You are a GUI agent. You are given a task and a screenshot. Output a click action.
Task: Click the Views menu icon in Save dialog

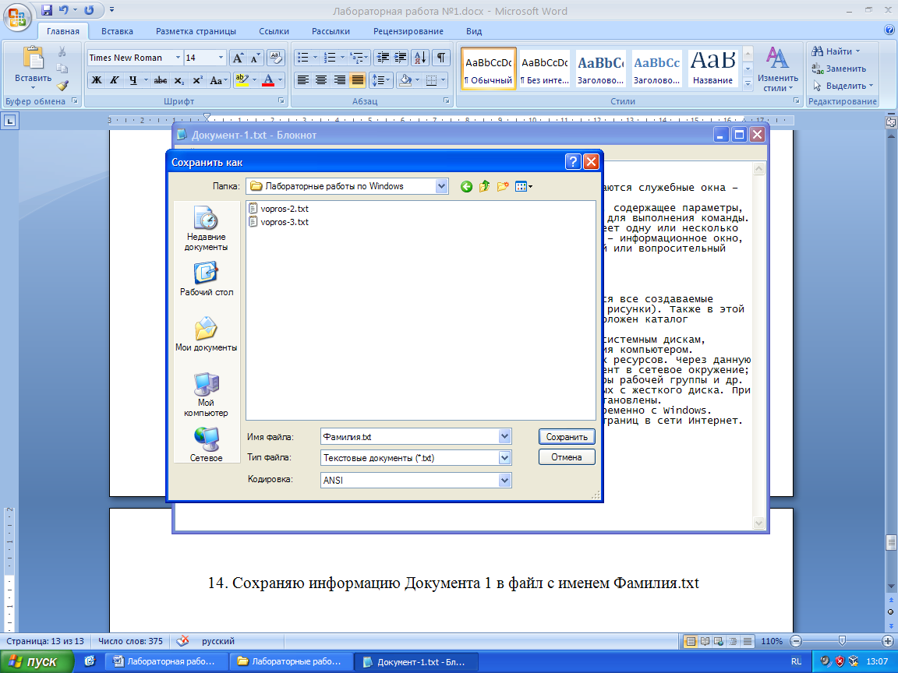click(x=524, y=186)
